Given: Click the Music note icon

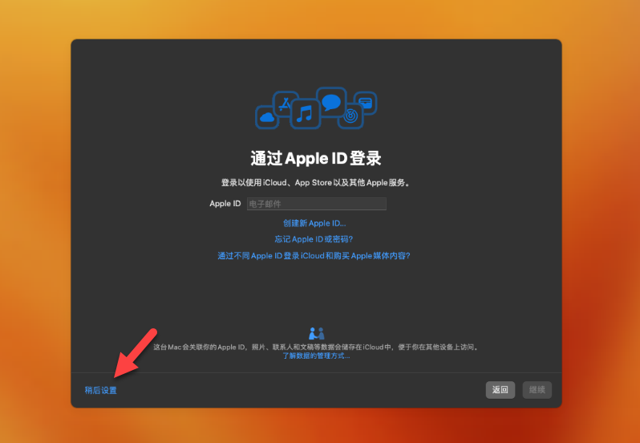Looking at the screenshot, I should point(305,113).
